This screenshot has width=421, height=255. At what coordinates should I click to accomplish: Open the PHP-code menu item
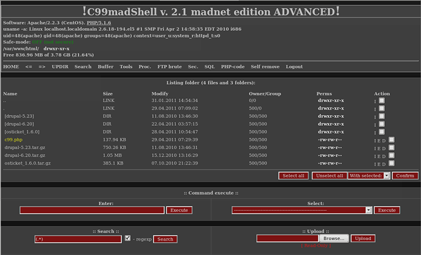click(x=233, y=66)
